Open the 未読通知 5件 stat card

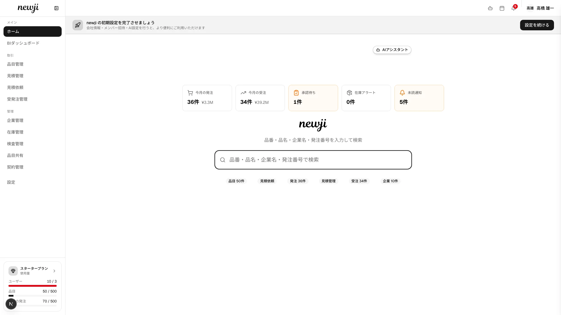click(419, 98)
